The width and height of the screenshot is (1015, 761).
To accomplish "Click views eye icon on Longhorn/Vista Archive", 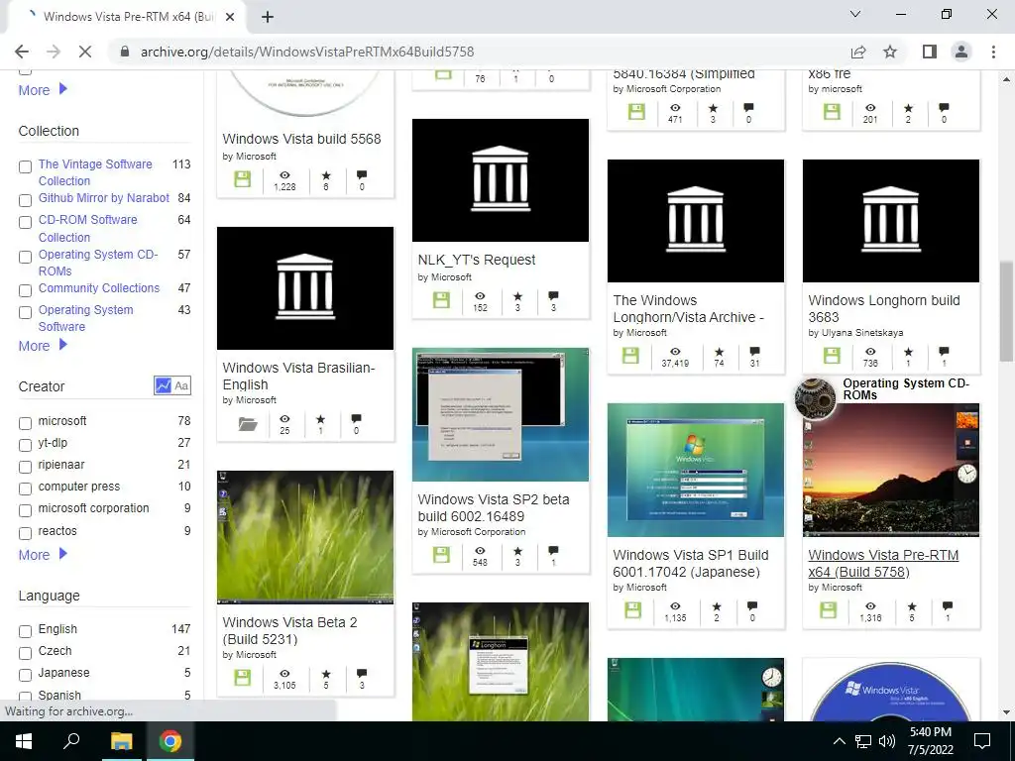I will 675,352.
